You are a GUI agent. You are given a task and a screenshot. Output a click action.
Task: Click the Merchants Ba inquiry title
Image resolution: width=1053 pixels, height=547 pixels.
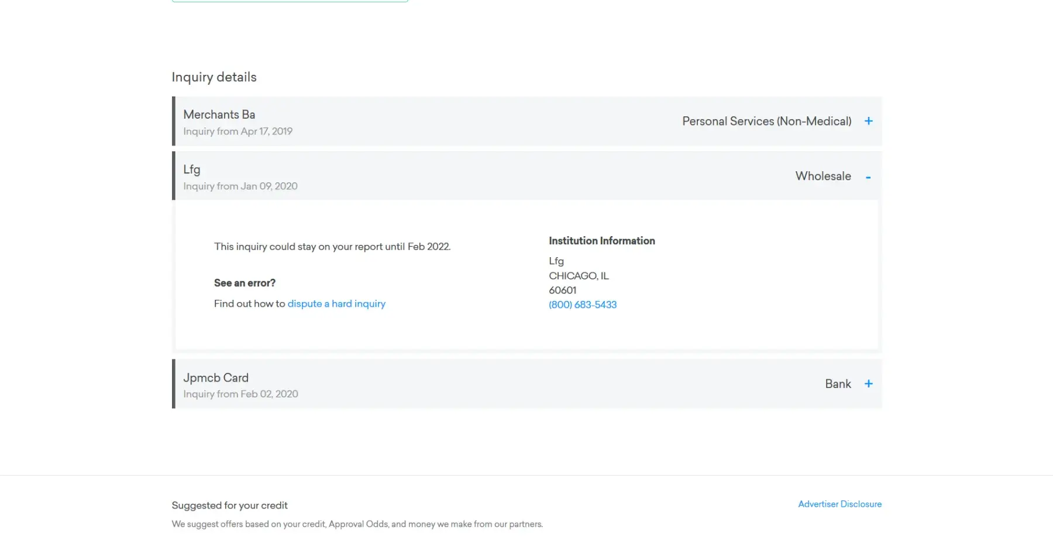click(x=219, y=115)
